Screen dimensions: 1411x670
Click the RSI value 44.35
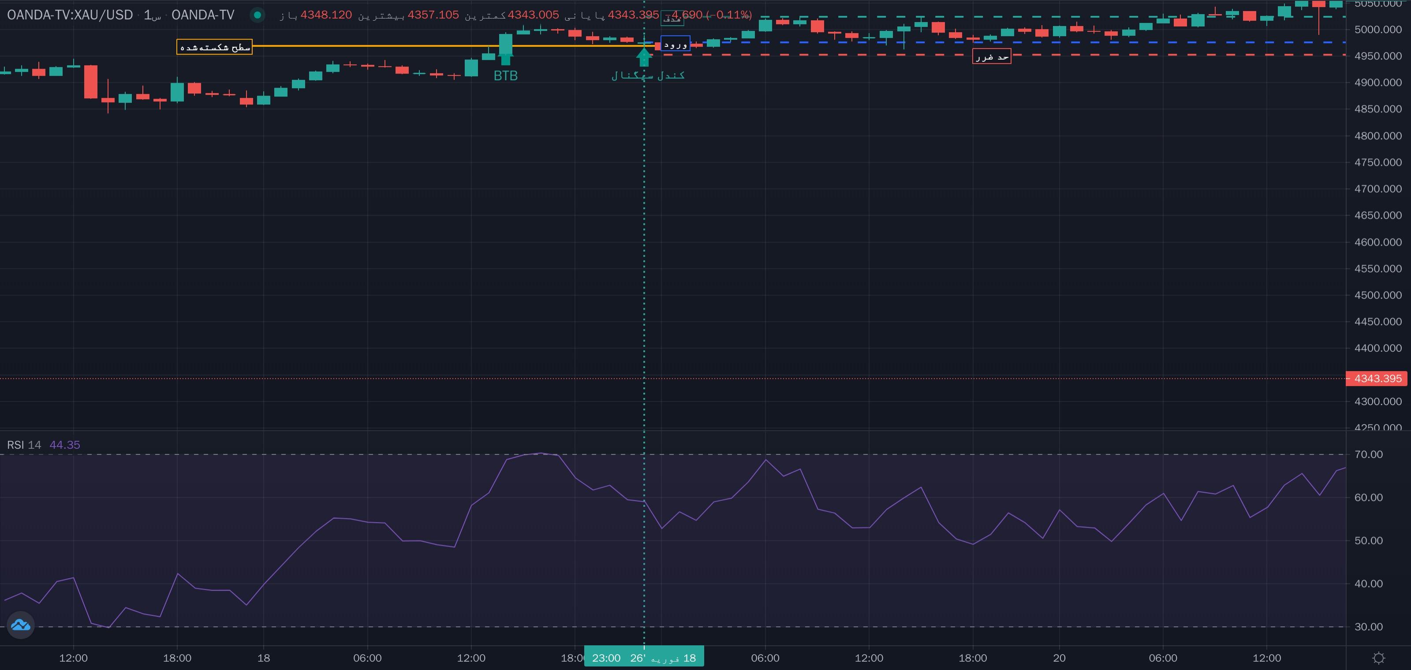coord(65,444)
